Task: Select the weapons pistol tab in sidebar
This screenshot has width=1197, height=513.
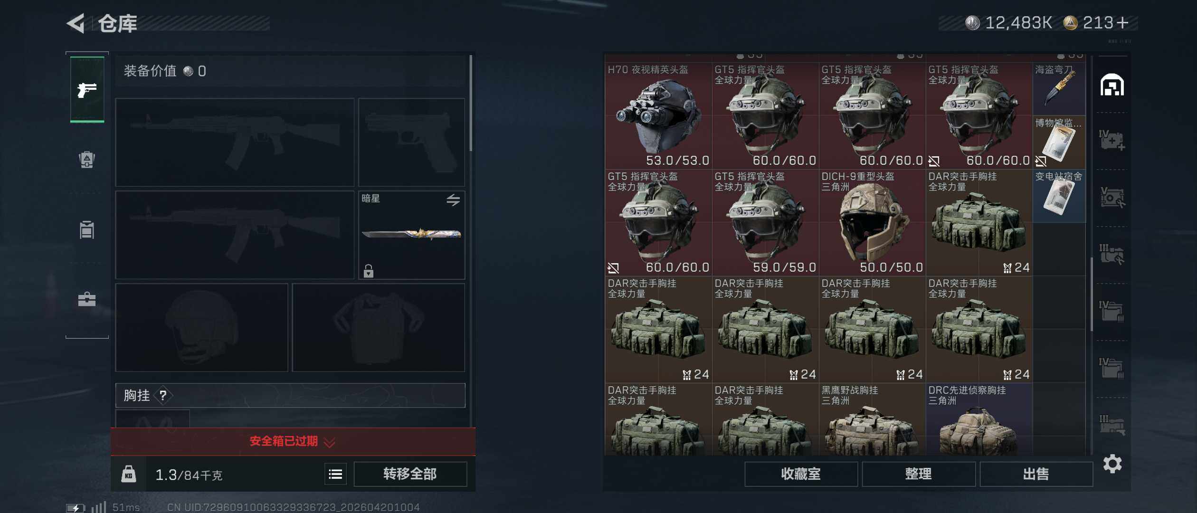Action: pyautogui.click(x=87, y=89)
